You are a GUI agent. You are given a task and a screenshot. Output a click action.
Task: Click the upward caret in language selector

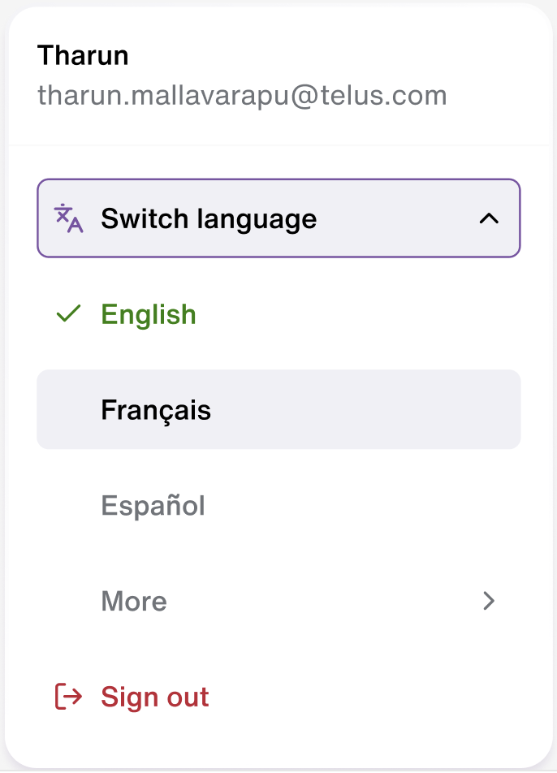point(489,218)
